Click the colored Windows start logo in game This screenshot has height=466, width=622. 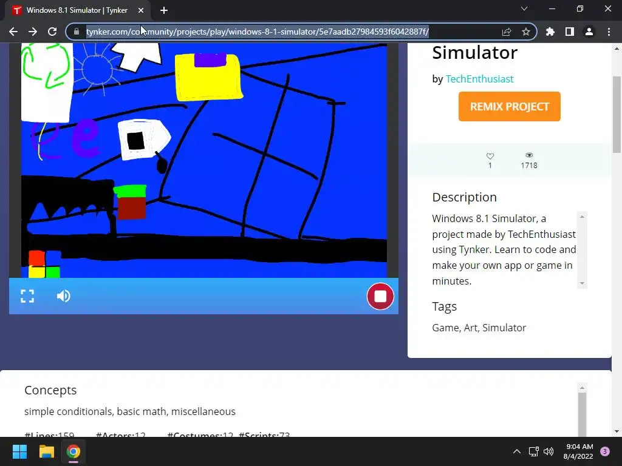(44, 264)
